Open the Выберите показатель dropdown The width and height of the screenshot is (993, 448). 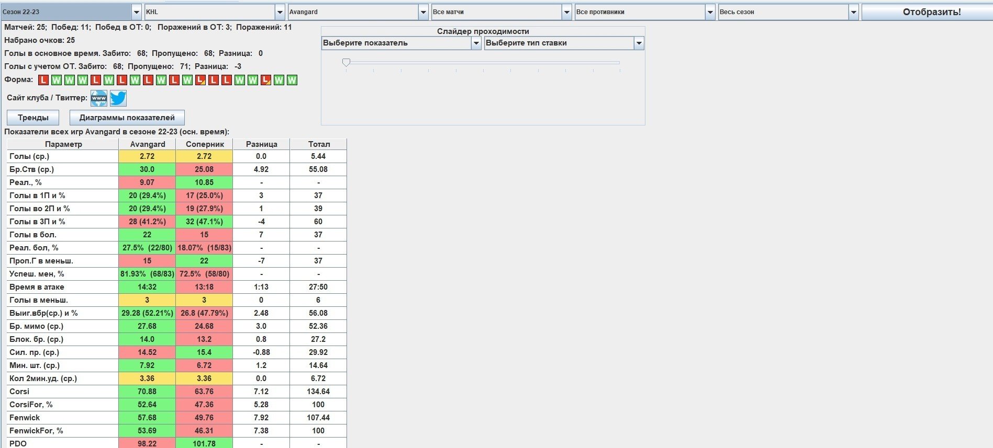pos(476,43)
